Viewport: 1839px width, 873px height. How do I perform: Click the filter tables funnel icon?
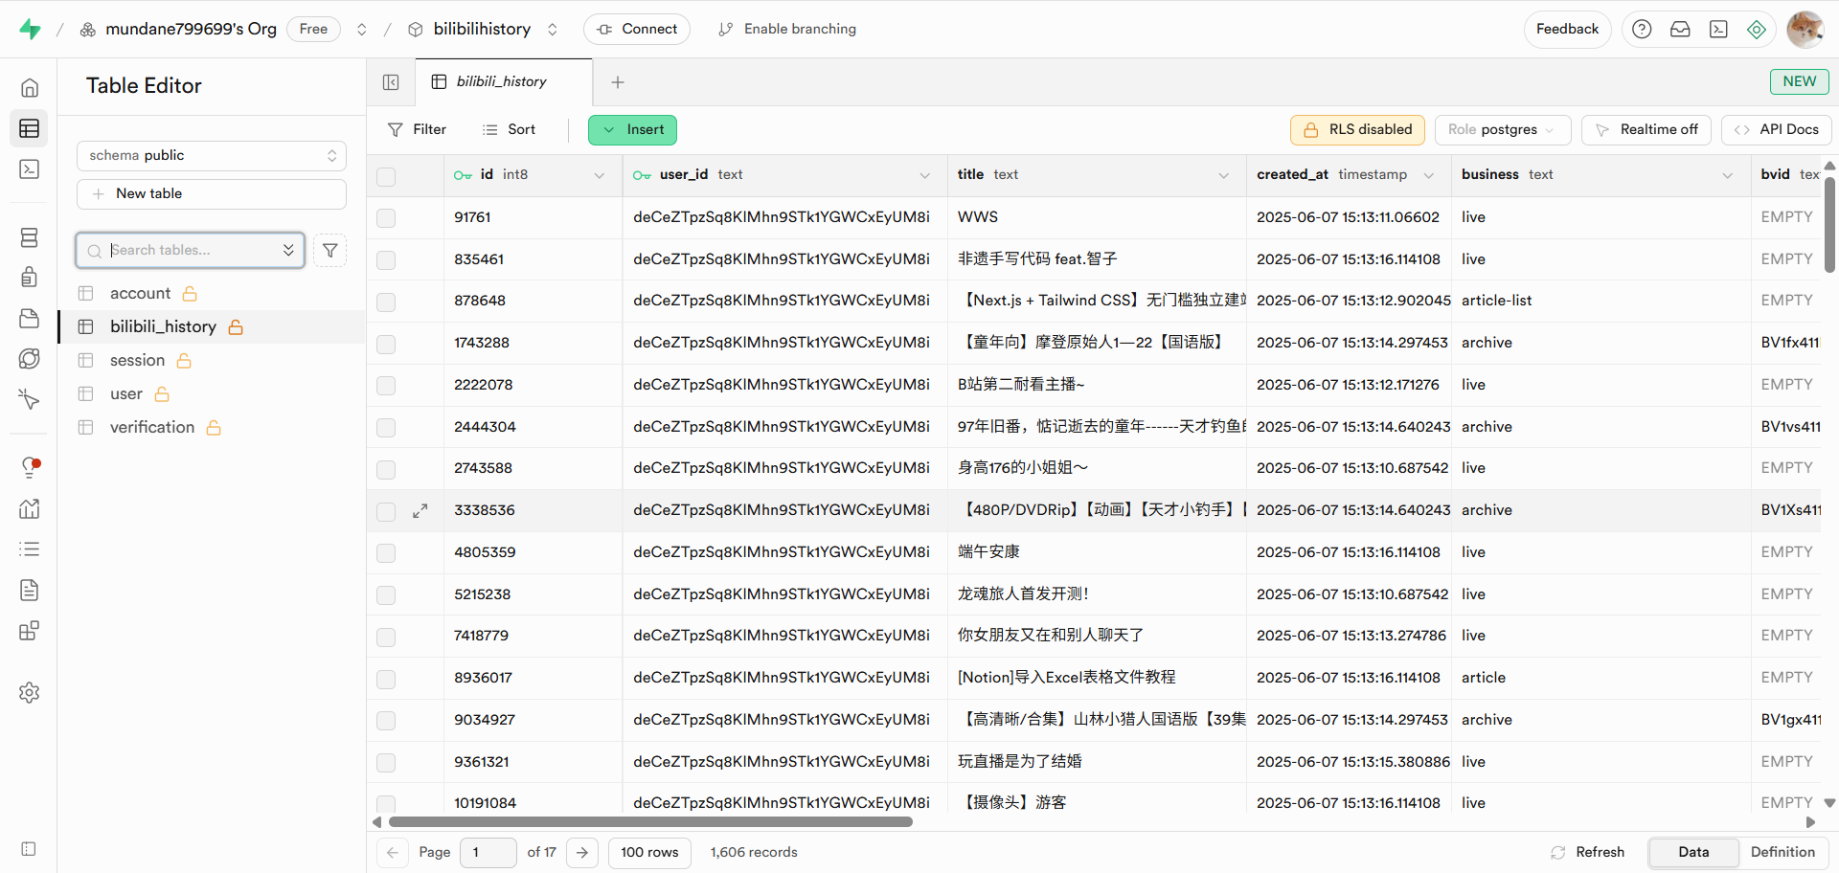coord(330,251)
